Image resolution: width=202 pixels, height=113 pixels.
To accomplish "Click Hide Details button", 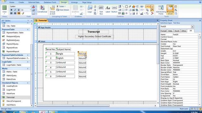I will [x=63, y=10].
